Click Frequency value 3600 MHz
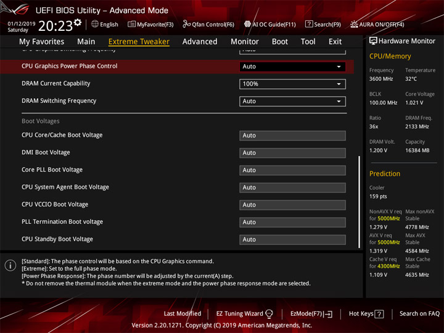 click(x=381, y=79)
